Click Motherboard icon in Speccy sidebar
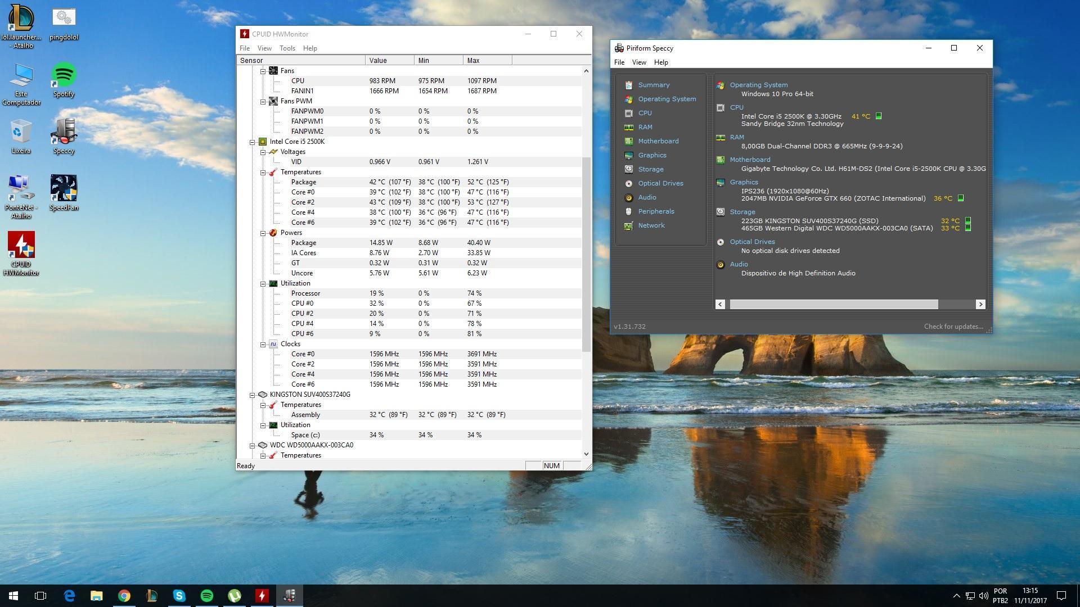The image size is (1080, 607). (x=629, y=141)
